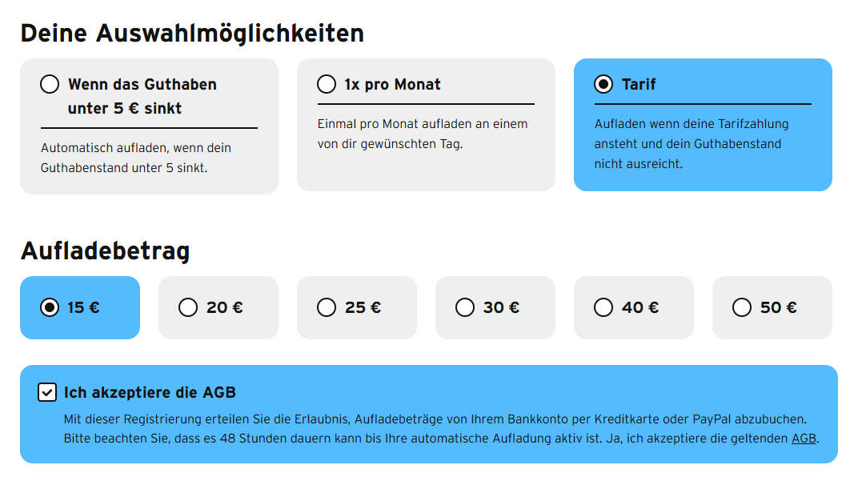The width and height of the screenshot is (858, 485).
Task: Pick the 25 € top-up amount
Action: (x=357, y=307)
